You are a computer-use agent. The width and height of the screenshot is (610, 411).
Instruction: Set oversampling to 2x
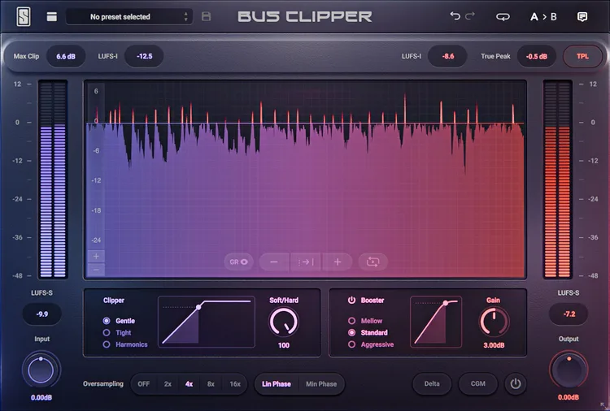(168, 384)
